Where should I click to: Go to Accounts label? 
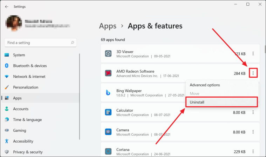(x=21, y=109)
